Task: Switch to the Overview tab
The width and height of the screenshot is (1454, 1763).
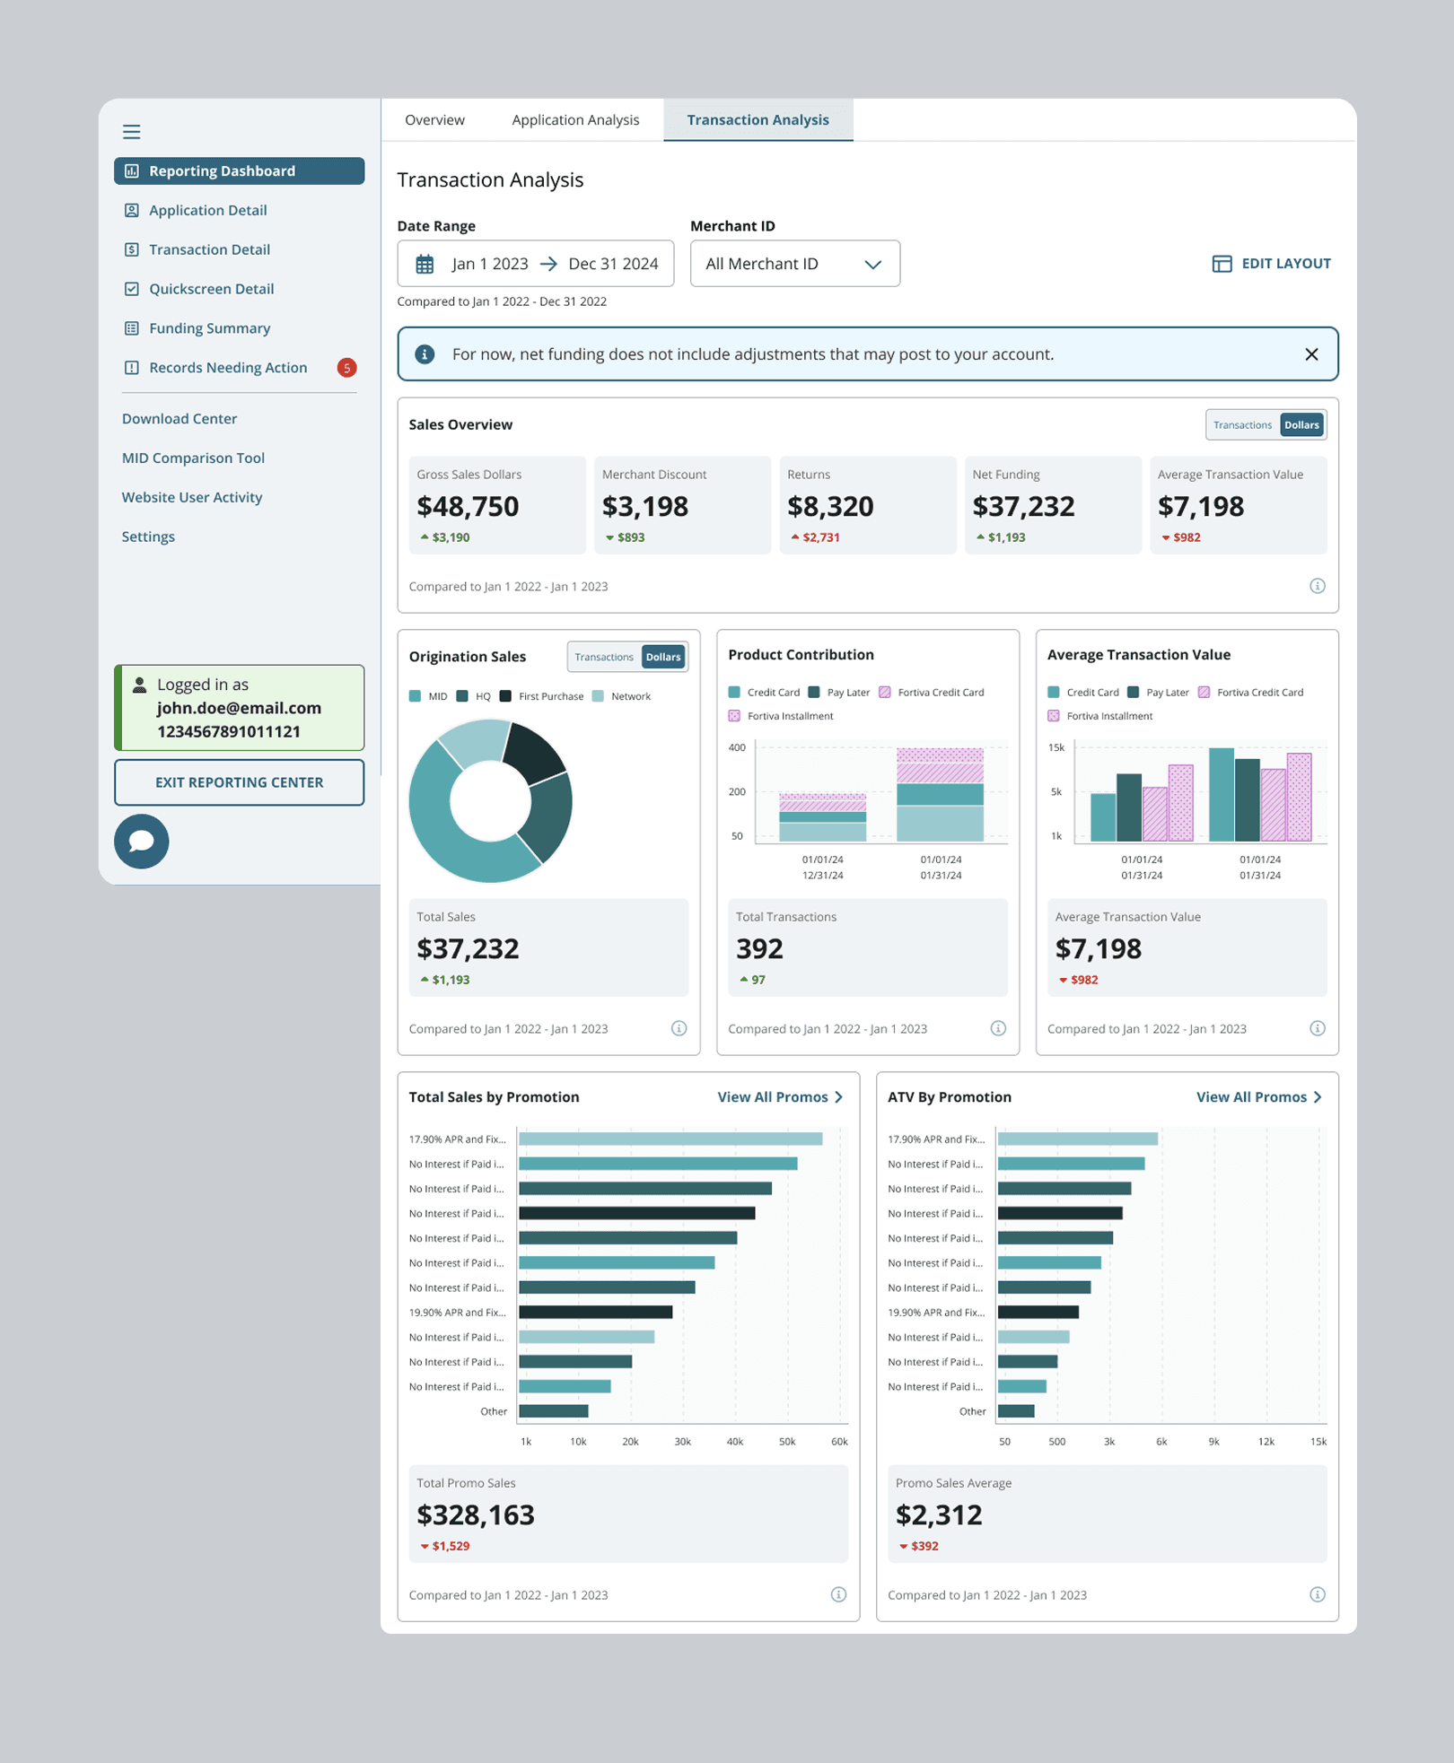Action: pyautogui.click(x=434, y=119)
